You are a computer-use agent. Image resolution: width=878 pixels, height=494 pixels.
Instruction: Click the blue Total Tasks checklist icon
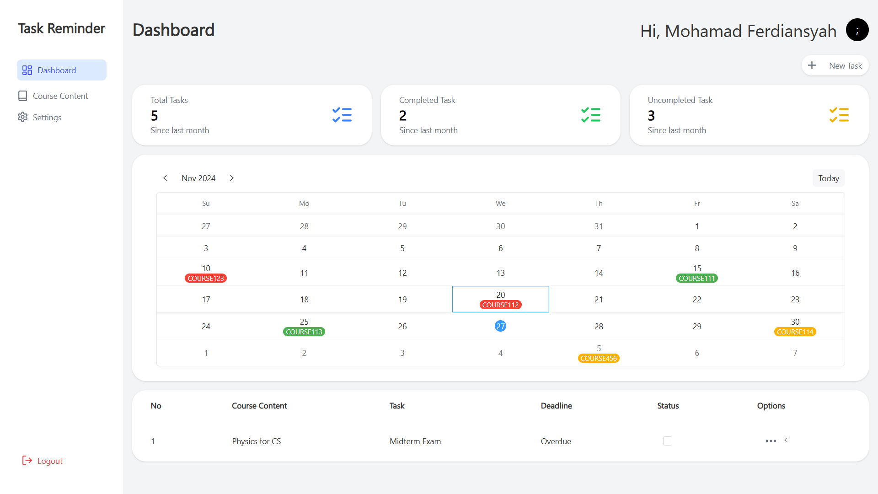click(x=342, y=115)
